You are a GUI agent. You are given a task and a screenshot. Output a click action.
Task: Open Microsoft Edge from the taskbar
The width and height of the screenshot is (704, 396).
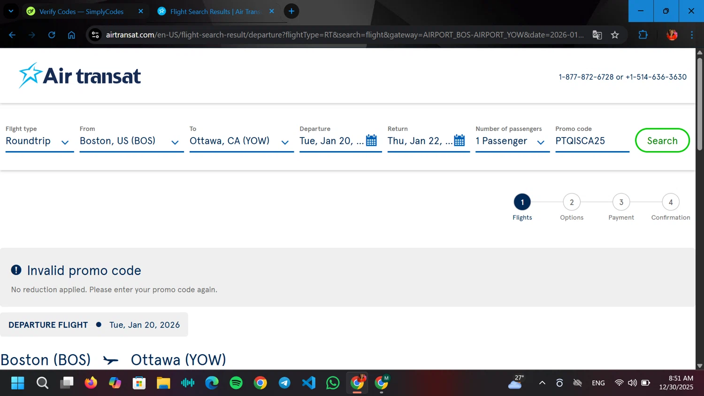tap(212, 383)
